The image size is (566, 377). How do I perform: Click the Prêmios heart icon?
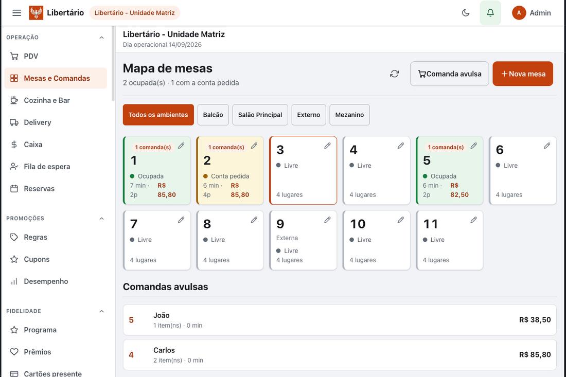point(14,352)
